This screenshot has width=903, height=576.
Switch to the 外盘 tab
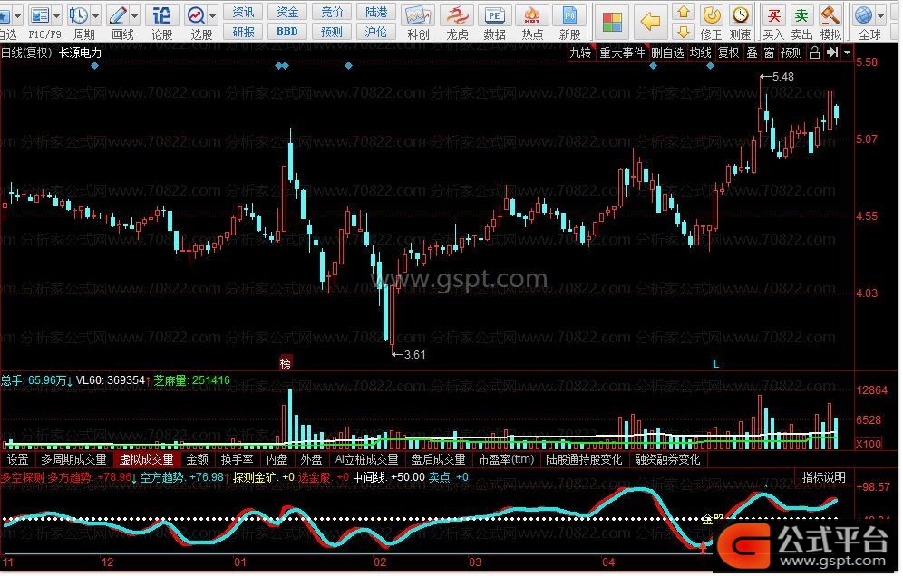(x=312, y=459)
